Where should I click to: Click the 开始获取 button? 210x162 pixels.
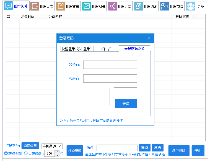[x=75, y=150]
